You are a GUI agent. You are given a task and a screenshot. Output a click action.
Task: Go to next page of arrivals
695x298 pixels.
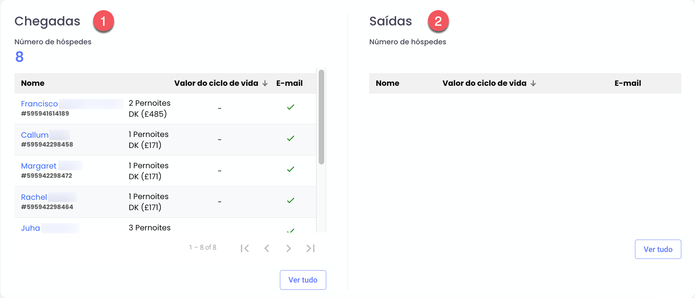click(288, 248)
